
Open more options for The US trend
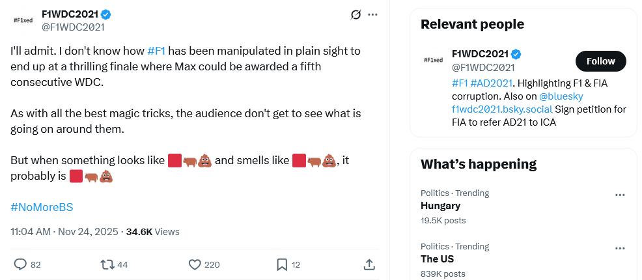click(620, 248)
